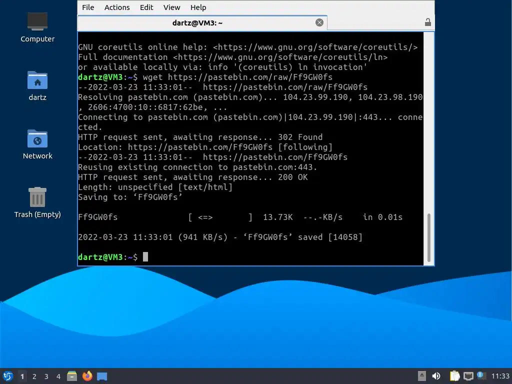Click "Length: unspecified [text/html]" line
The width and height of the screenshot is (512, 384).
click(x=155, y=187)
